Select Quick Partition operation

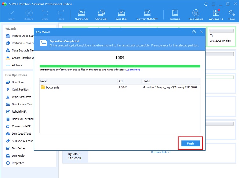18,90
